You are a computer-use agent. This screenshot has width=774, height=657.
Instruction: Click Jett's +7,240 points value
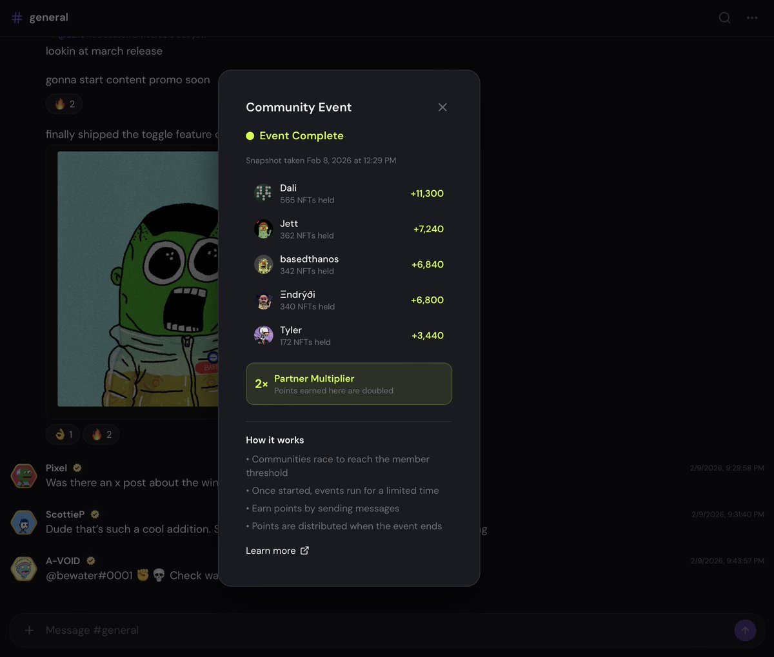pos(428,229)
